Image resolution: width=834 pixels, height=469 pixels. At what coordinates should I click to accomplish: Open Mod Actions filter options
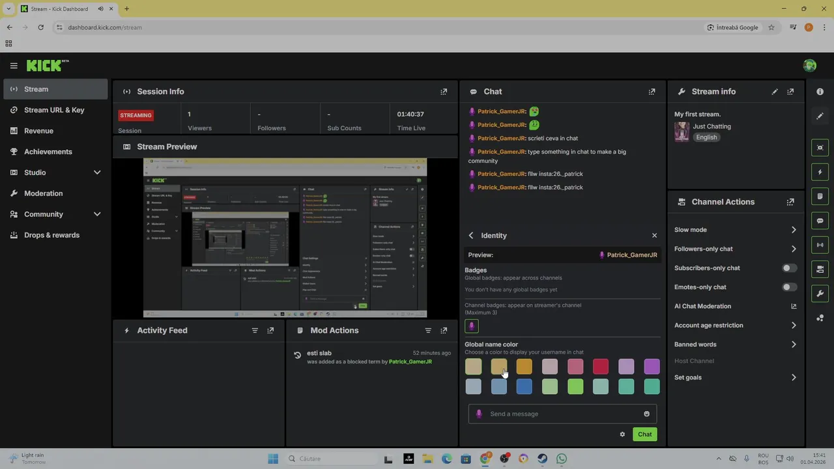tap(428, 330)
